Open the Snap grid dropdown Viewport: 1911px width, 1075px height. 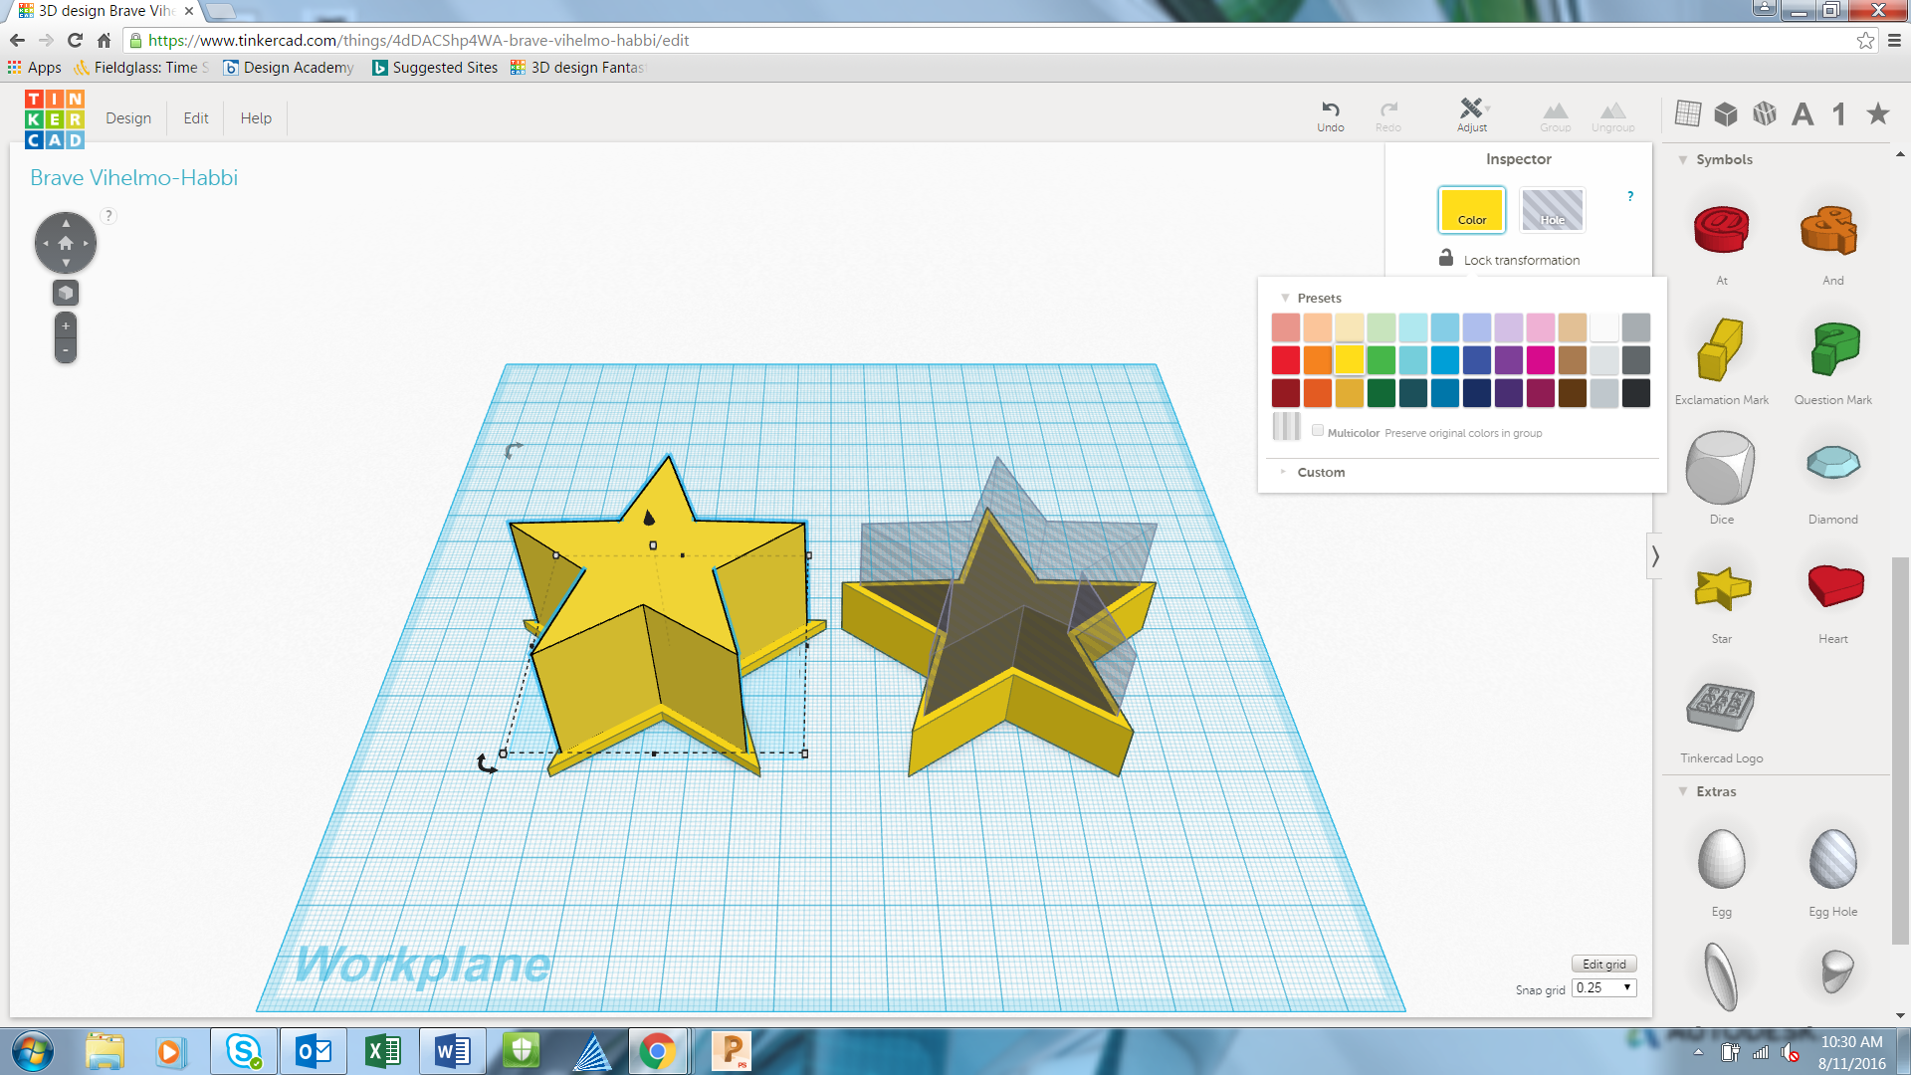pos(1603,988)
